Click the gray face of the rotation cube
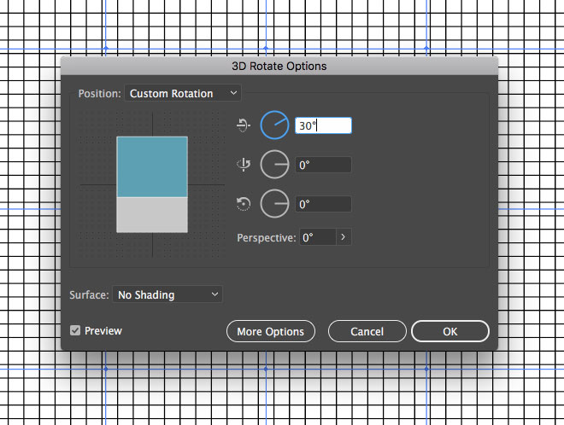564x425 pixels. tap(152, 215)
